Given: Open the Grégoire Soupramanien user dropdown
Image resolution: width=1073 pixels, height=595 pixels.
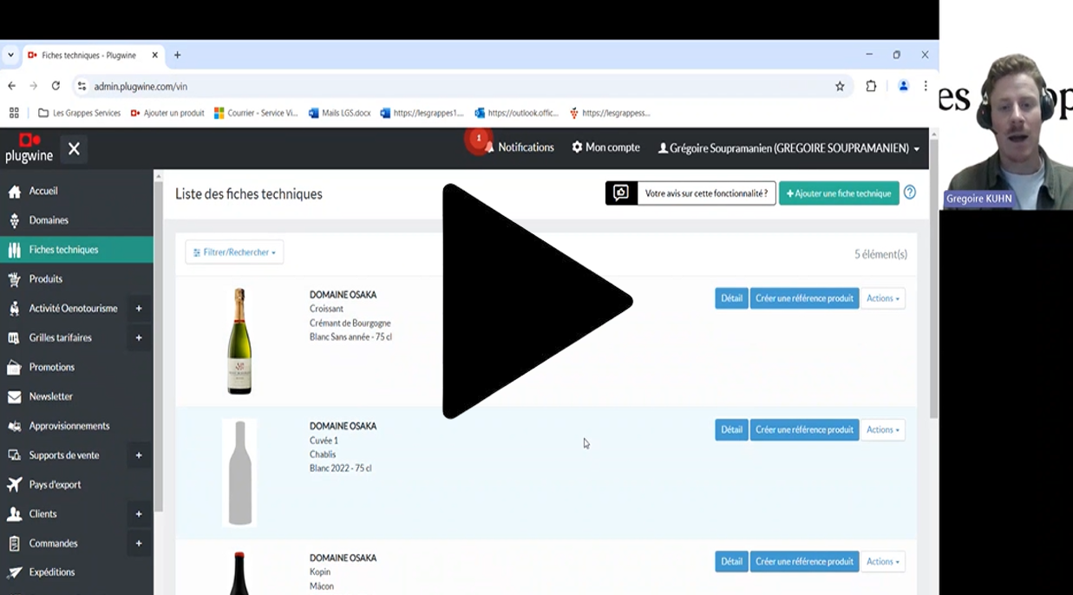Looking at the screenshot, I should coord(788,148).
